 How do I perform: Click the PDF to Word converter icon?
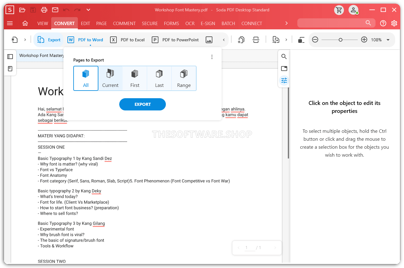tap(71, 40)
